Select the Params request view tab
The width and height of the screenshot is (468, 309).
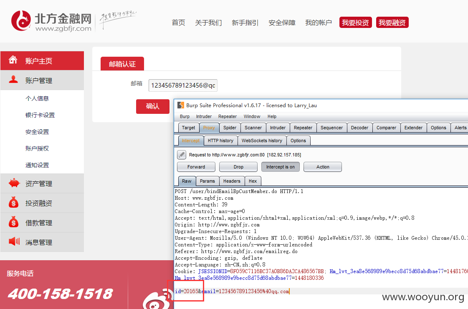coord(207,181)
